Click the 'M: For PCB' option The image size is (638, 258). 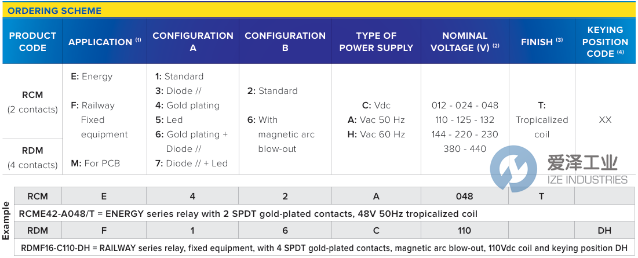(94, 163)
